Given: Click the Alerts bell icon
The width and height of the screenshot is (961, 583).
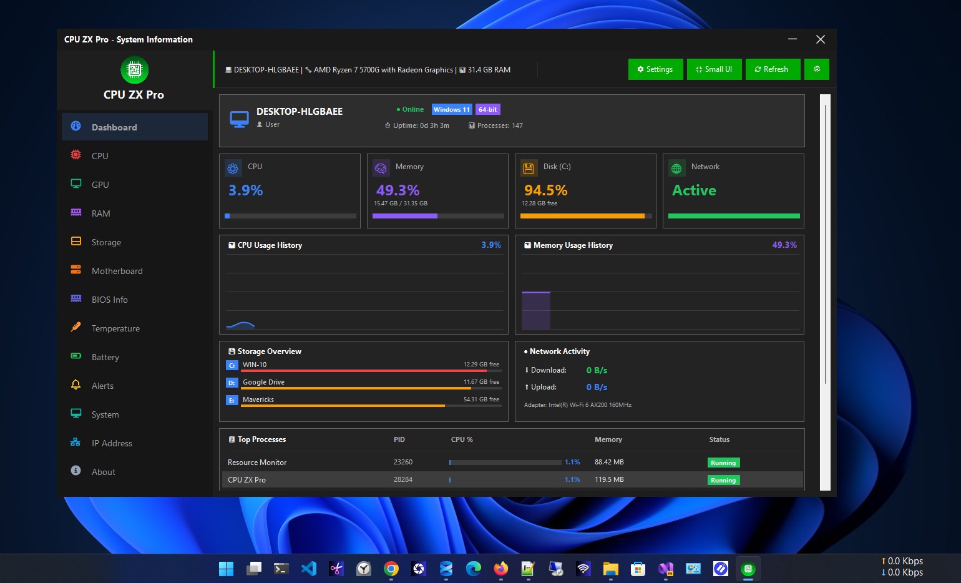Looking at the screenshot, I should coord(76,385).
